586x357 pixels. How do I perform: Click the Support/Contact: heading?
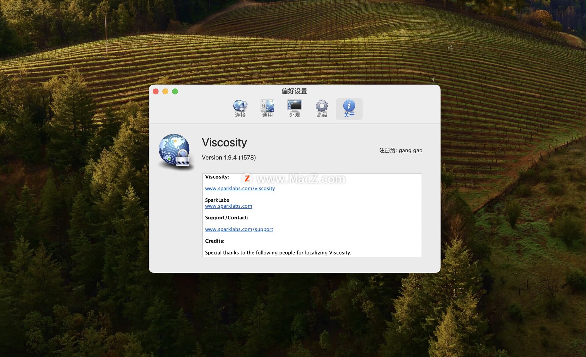click(x=226, y=218)
